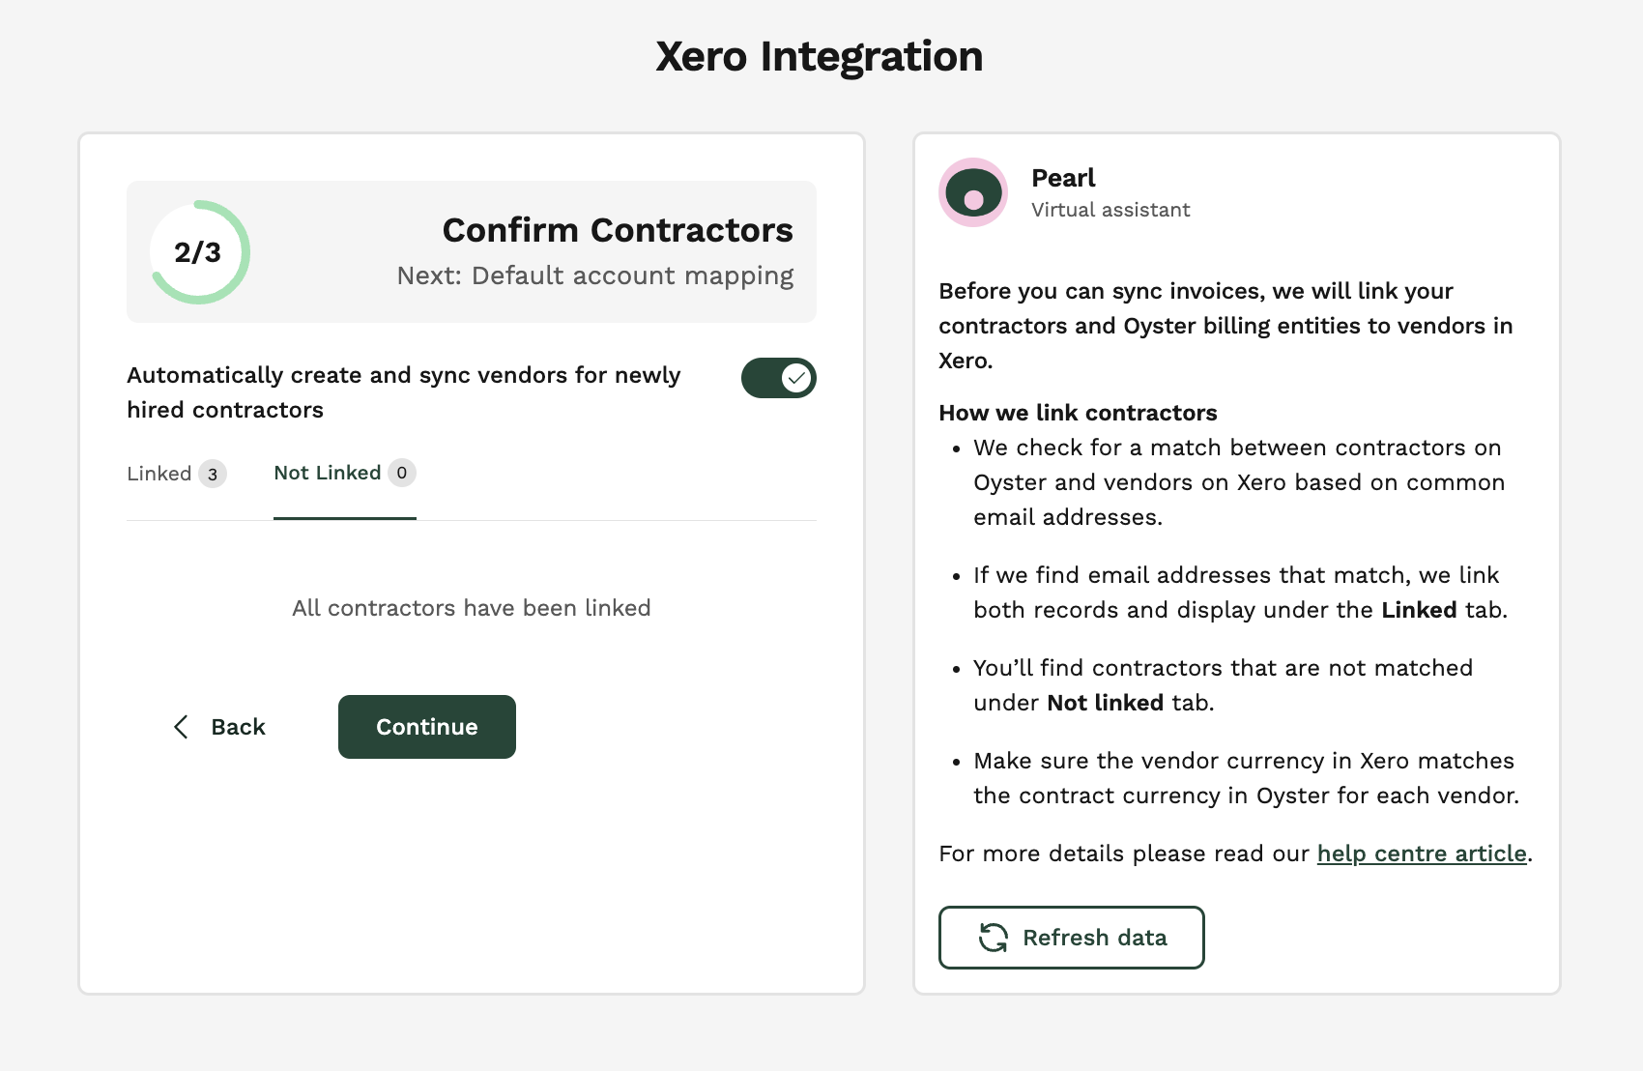The width and height of the screenshot is (1643, 1071).
Task: Click the Confirm Contractors step heading
Action: pyautogui.click(x=618, y=230)
